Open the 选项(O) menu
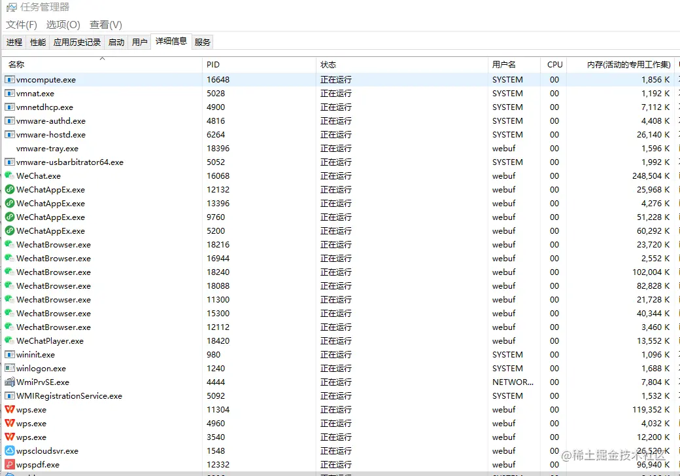The height and width of the screenshot is (476, 680). click(63, 25)
